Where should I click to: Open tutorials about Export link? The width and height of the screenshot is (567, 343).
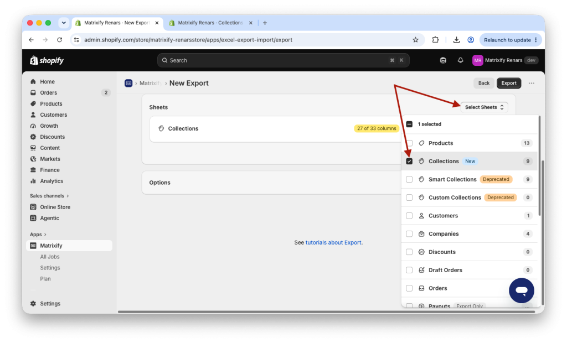333,242
